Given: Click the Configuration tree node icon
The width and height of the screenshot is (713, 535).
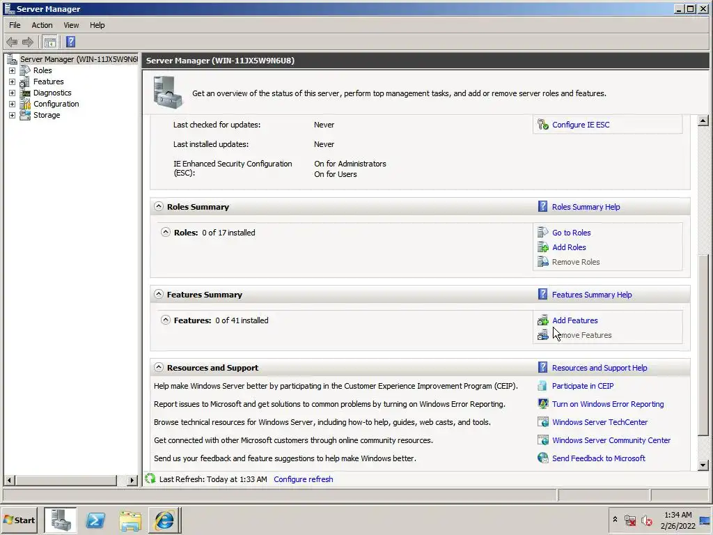Looking at the screenshot, I should pyautogui.click(x=26, y=104).
